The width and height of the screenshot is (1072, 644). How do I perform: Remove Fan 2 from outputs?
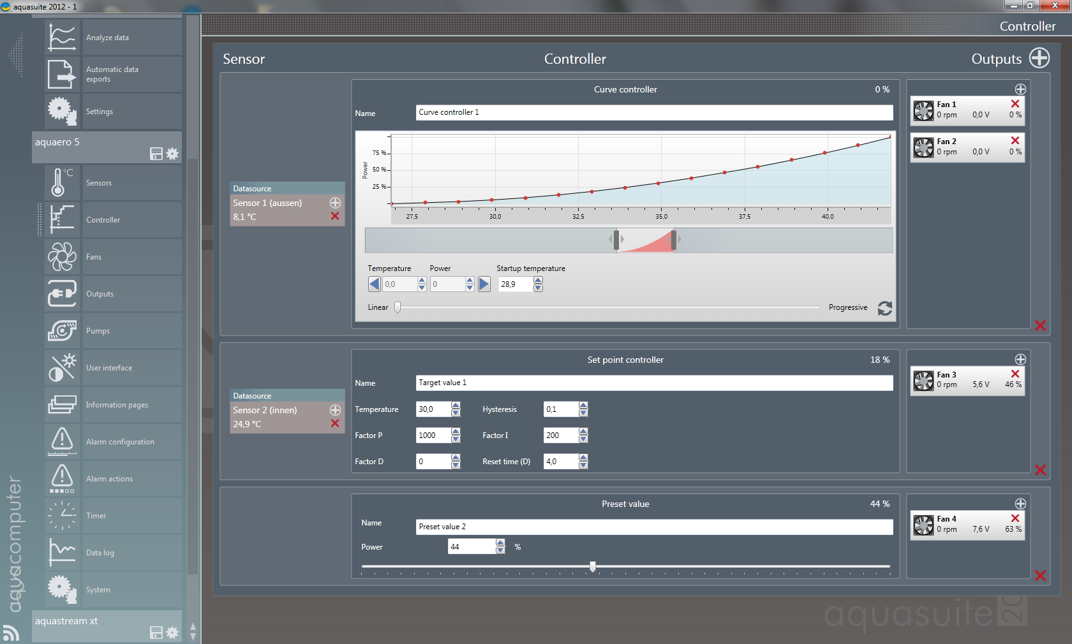click(x=1015, y=140)
